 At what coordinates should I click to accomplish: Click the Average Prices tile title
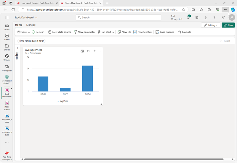(33, 50)
